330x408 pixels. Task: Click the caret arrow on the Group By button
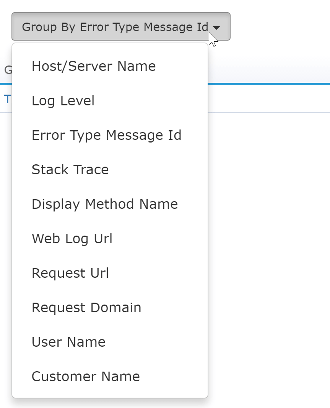pos(216,27)
